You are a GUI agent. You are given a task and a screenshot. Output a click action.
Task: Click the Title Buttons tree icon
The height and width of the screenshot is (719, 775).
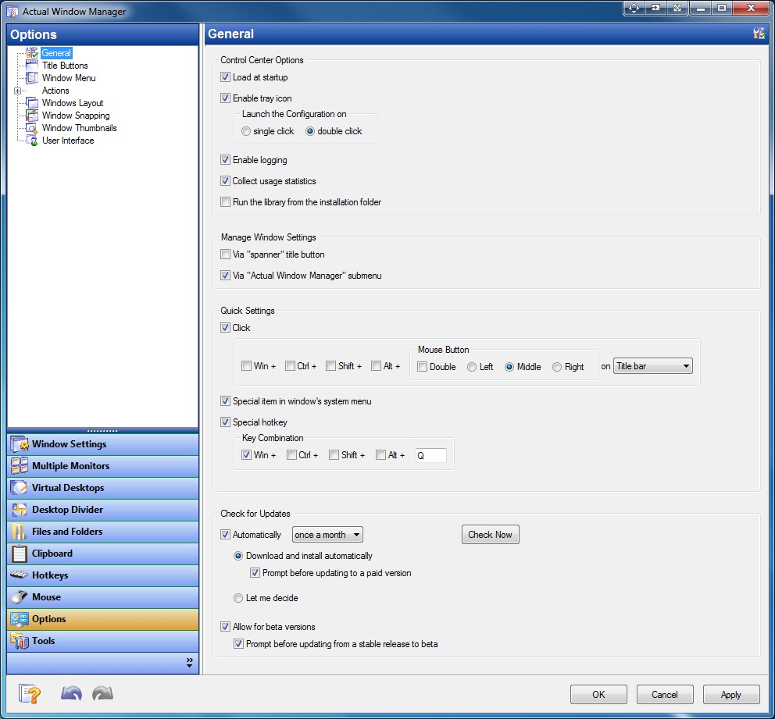pos(32,65)
